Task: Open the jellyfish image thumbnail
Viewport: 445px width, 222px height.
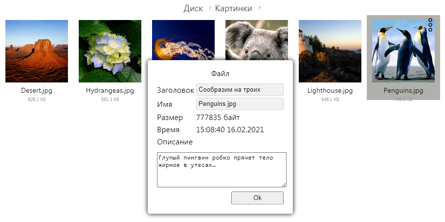Action: 183,40
